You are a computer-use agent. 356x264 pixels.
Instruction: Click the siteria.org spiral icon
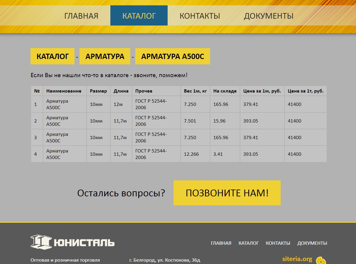(x=321, y=260)
